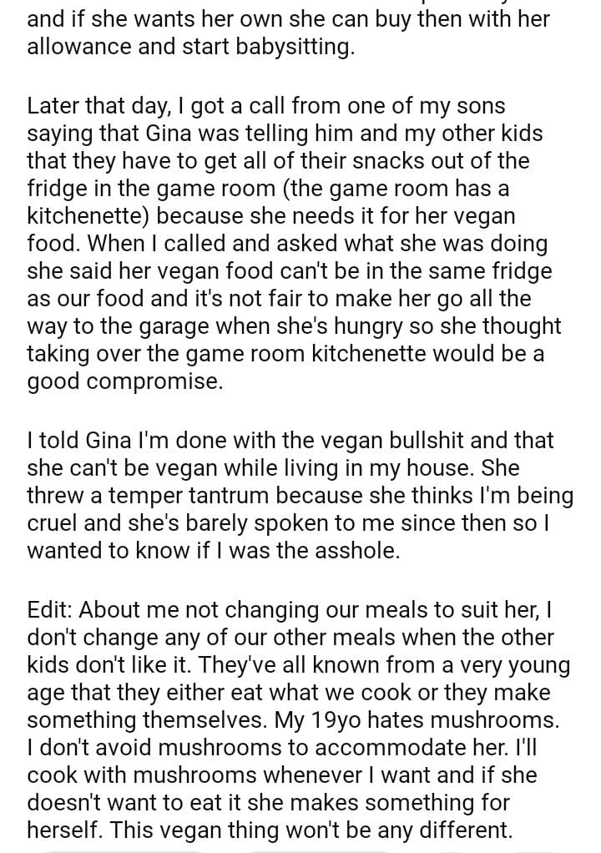The height and width of the screenshot is (853, 601).
Task: Click the word "herself" on the last line
Action: coord(63,831)
